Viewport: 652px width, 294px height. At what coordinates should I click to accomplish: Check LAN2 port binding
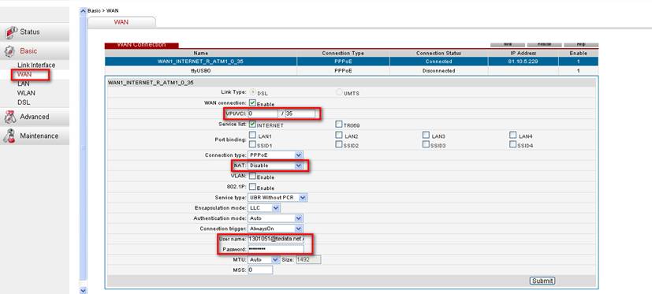pyautogui.click(x=339, y=135)
